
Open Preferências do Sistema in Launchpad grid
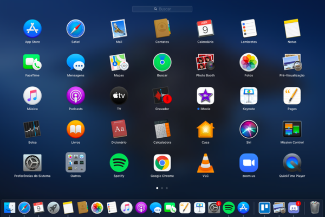pyautogui.click(x=32, y=163)
